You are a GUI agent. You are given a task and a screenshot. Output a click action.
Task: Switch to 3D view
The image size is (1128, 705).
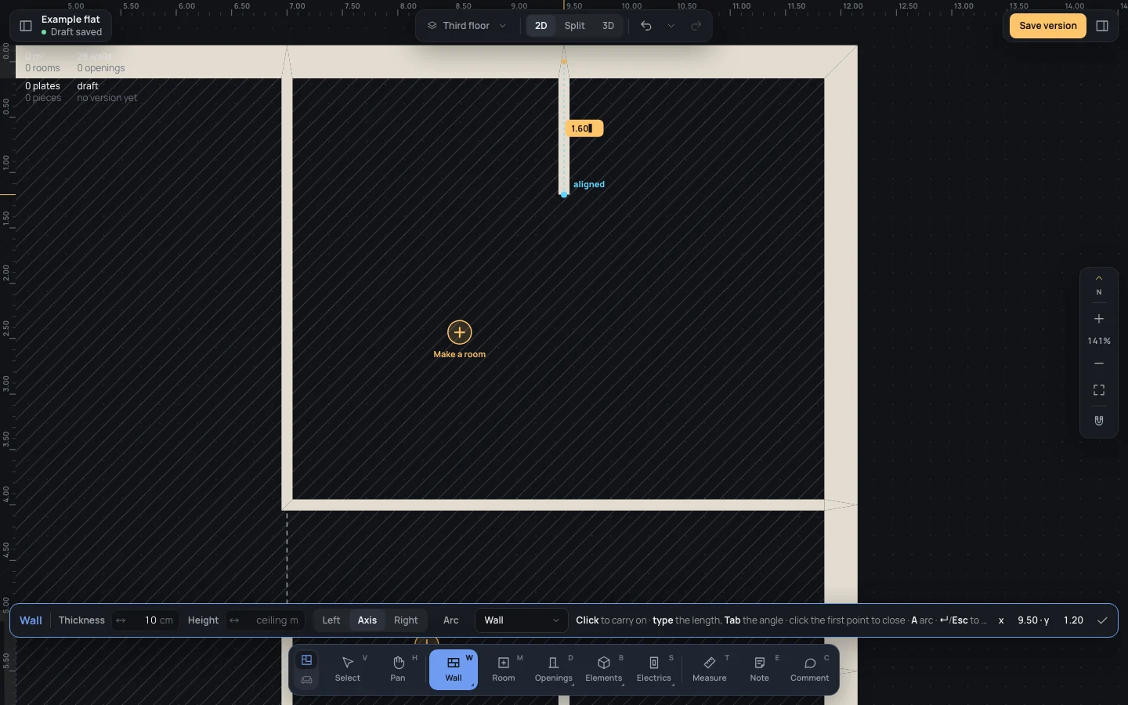click(608, 26)
